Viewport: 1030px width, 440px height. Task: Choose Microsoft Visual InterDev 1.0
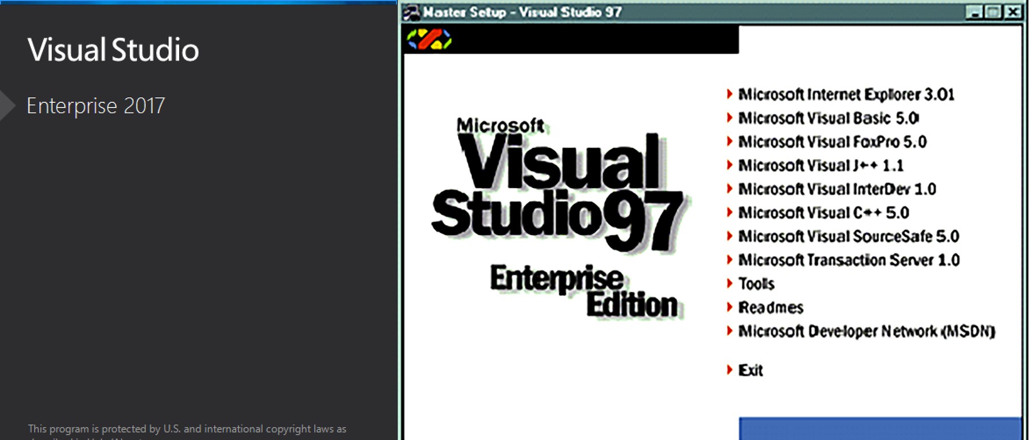pos(837,189)
